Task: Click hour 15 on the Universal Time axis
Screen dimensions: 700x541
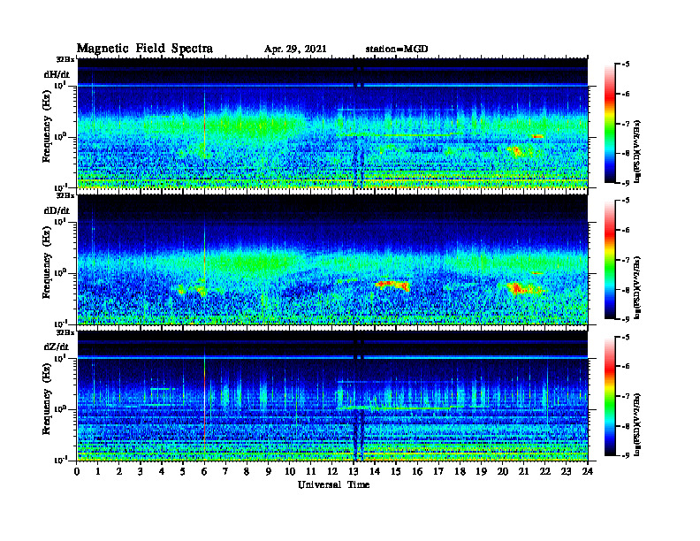Action: point(396,471)
